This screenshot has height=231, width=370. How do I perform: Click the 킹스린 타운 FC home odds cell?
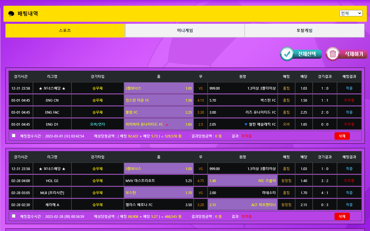[x=159, y=100]
